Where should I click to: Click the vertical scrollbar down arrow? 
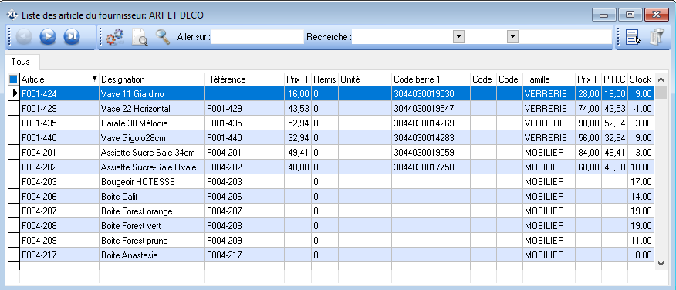pyautogui.click(x=661, y=263)
